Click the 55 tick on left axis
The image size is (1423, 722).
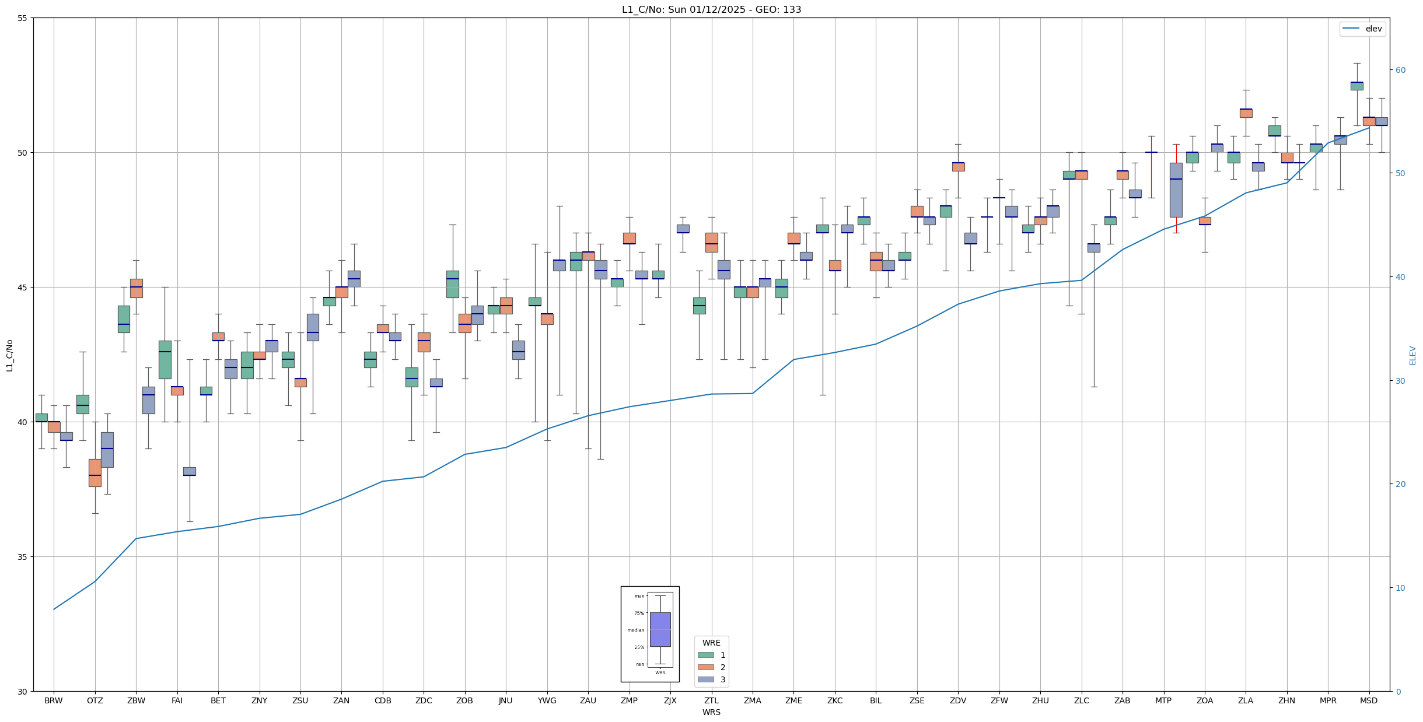click(23, 18)
